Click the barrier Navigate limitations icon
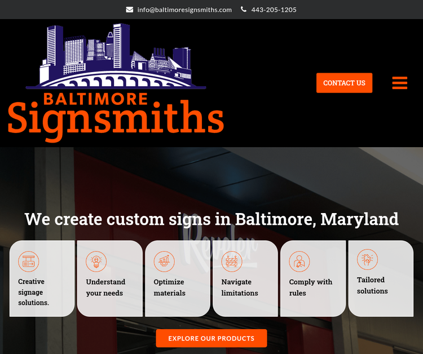The image size is (423, 354). (x=232, y=262)
